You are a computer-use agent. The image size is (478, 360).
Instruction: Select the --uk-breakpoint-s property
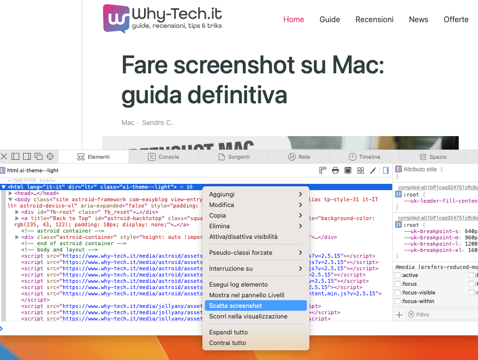pos(432,231)
